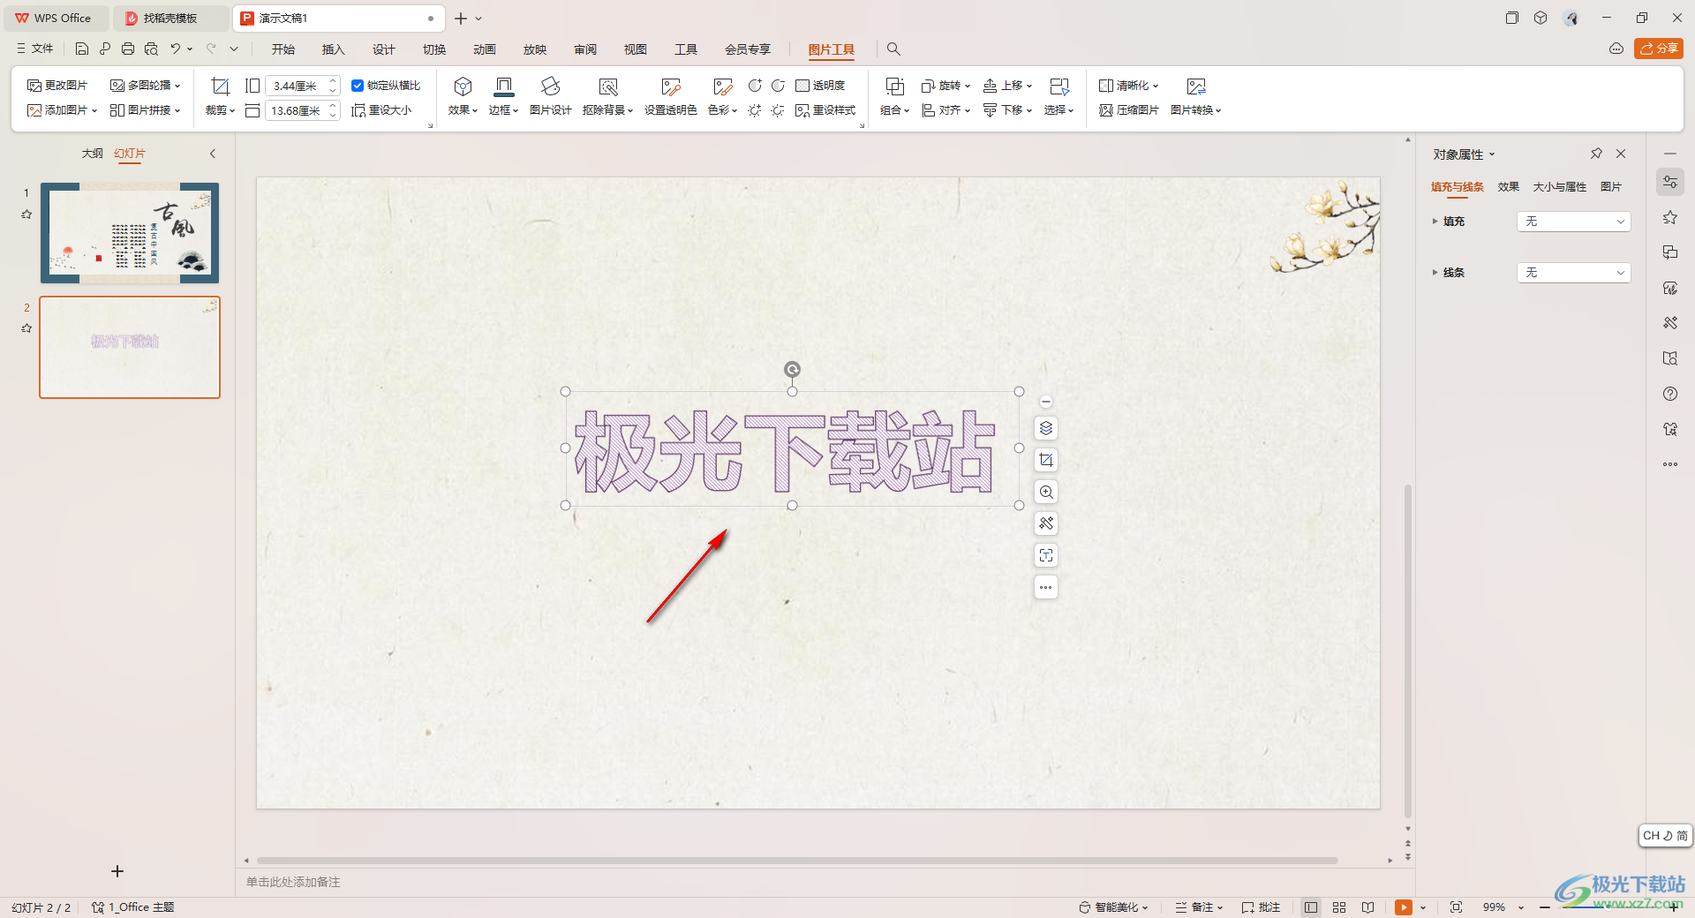The image size is (1695, 918).
Task: Click the 分享 share button
Action: [x=1659, y=49]
